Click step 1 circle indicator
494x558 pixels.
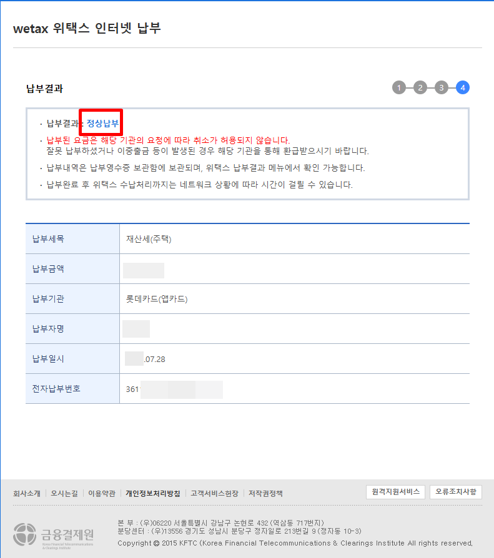coord(399,87)
